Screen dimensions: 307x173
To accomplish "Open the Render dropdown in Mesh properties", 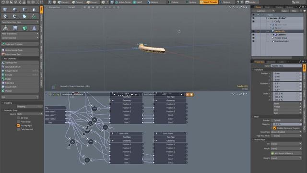I will click(x=286, y=120).
